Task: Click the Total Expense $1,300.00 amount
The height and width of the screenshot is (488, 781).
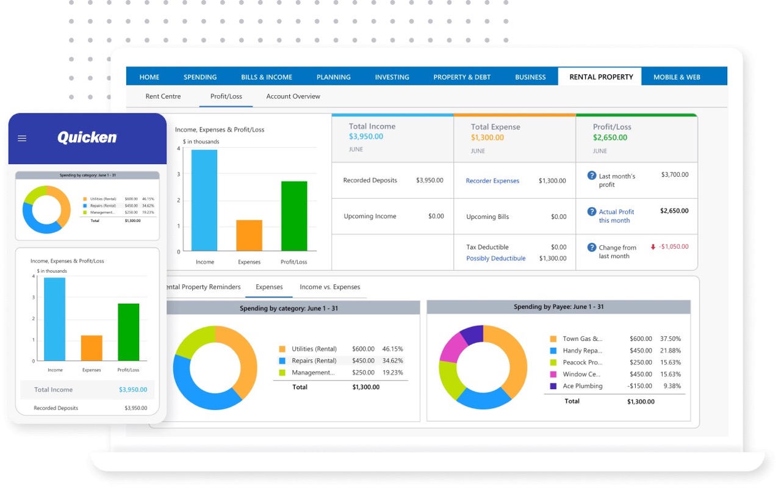Action: [488, 137]
